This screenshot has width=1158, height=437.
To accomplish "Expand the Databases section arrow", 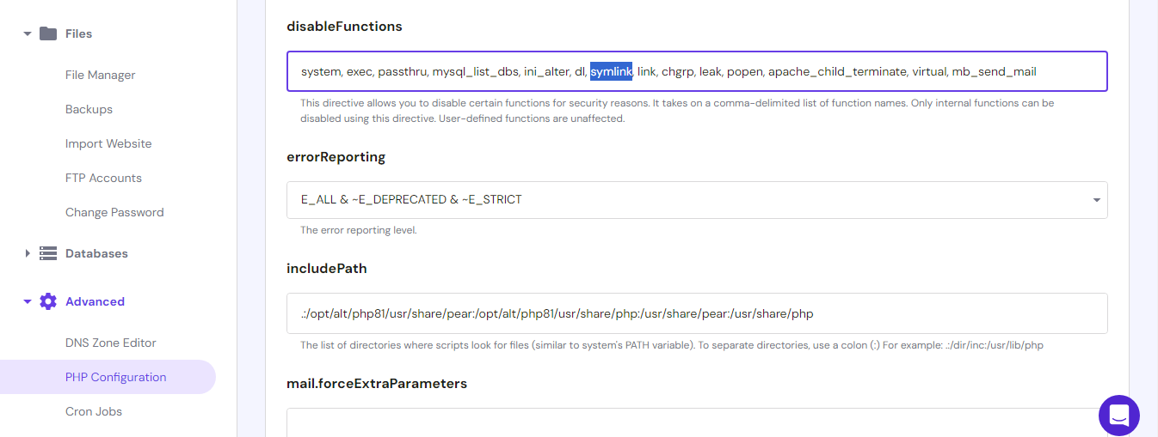I will click(28, 253).
